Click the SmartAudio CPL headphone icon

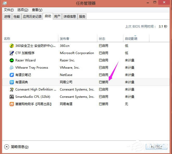coord(12,97)
